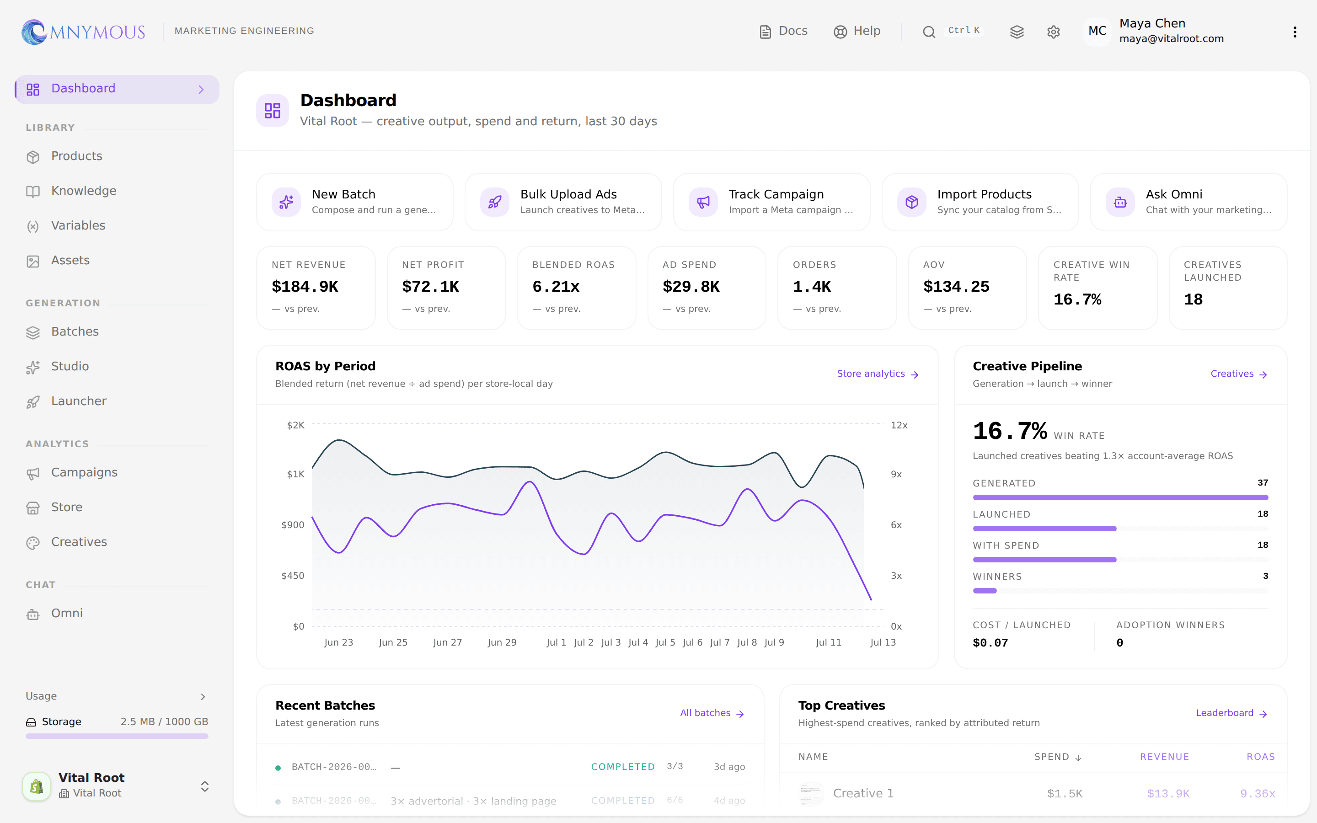Sort table by Revenue column
The height and width of the screenshot is (823, 1317).
[1165, 757]
